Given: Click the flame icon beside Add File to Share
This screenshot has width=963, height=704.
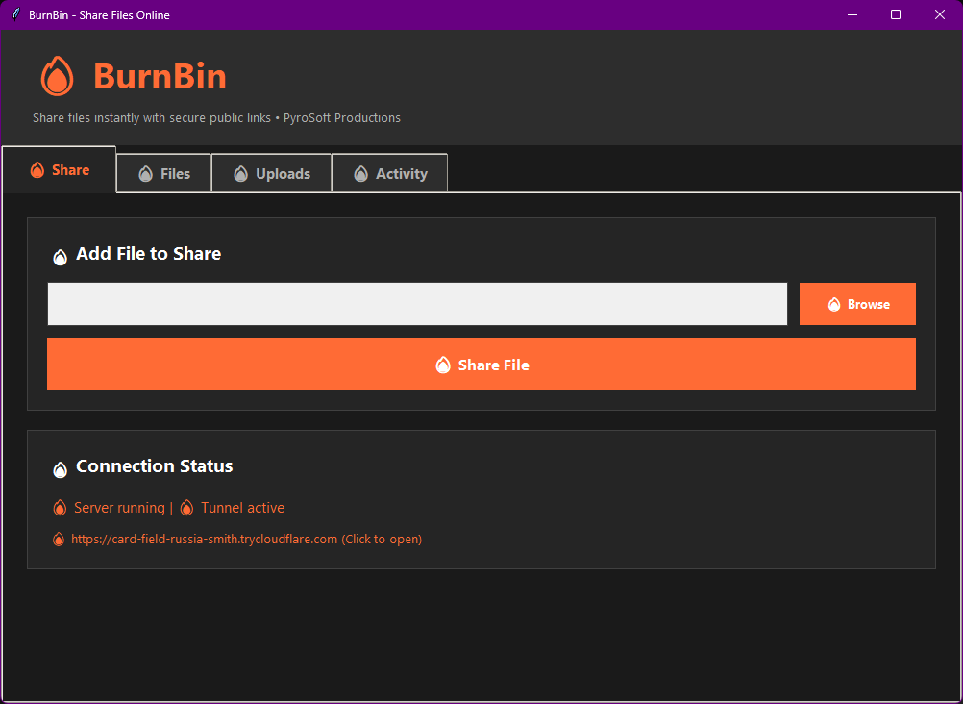Looking at the screenshot, I should point(61,257).
